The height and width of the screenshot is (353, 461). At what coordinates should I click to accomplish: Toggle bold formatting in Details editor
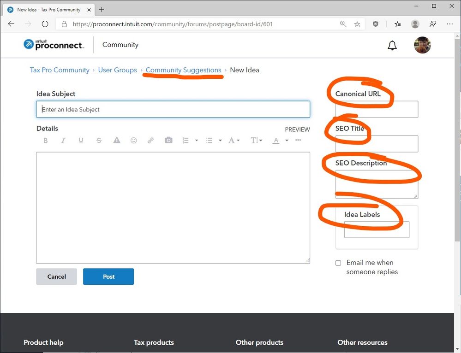pos(45,141)
